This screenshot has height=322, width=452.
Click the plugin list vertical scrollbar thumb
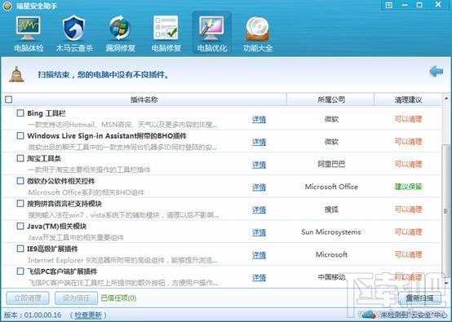click(x=446, y=210)
